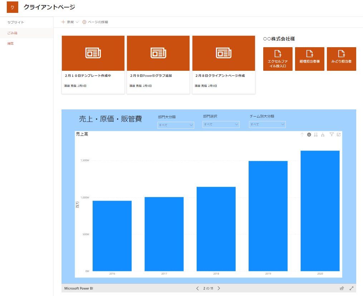Viewport: 363px width, 296px height.
Task: Go to next level in hierarchy icon
Action: [x=316, y=135]
